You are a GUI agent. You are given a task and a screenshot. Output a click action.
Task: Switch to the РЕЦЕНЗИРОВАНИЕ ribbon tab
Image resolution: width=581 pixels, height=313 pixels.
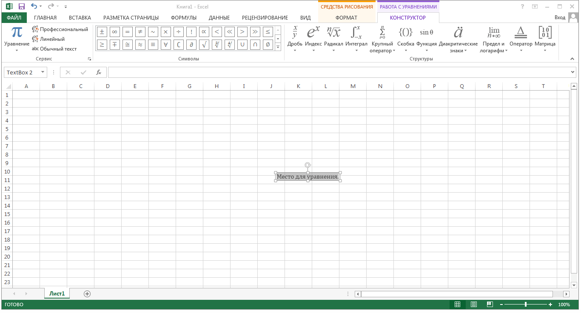point(265,18)
